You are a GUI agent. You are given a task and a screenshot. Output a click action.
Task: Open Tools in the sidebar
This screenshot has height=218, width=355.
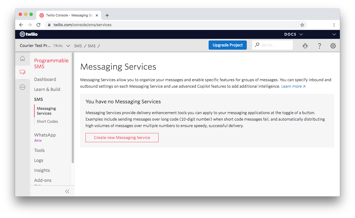pos(39,150)
